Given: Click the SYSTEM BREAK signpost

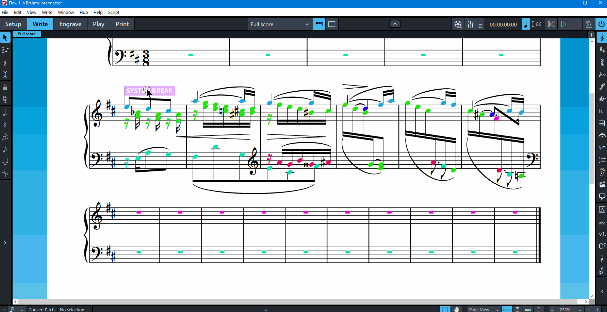Looking at the screenshot, I should point(149,91).
